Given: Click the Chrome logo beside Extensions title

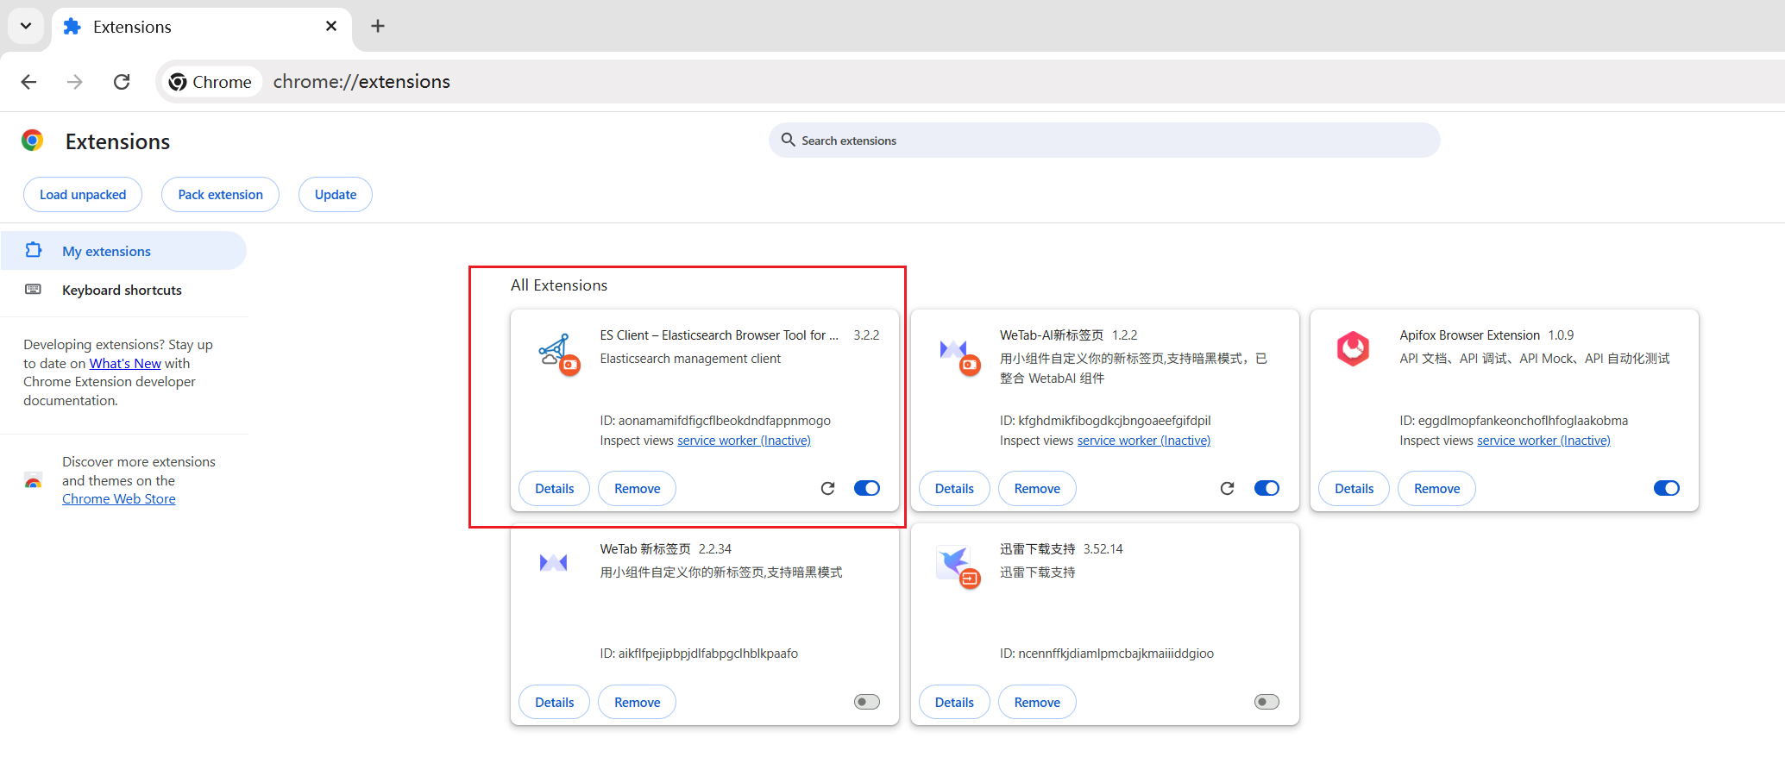Looking at the screenshot, I should pyautogui.click(x=33, y=141).
